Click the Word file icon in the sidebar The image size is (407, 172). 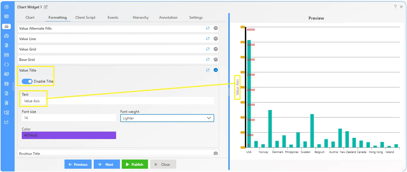click(7, 103)
